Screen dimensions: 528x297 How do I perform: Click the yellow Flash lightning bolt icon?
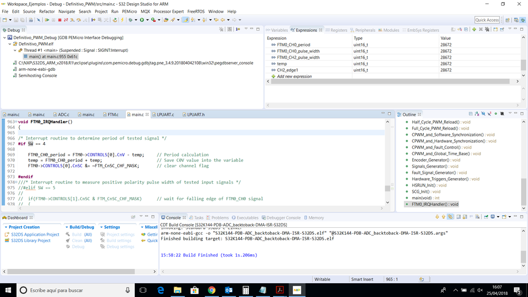pos(122,20)
